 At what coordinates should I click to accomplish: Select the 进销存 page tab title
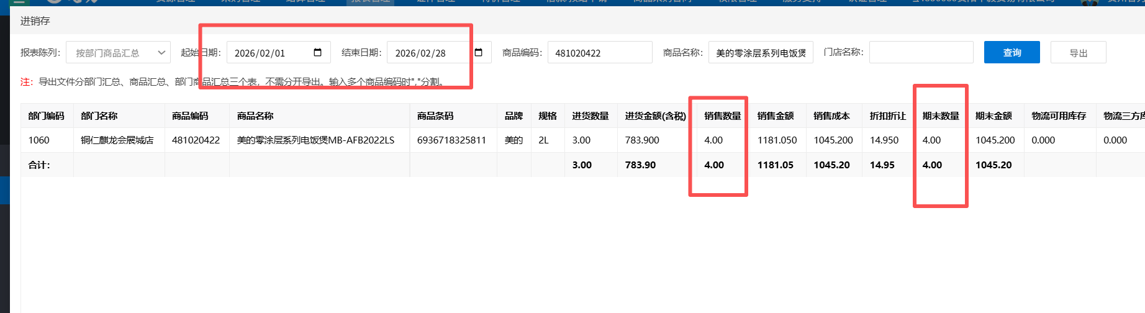35,21
